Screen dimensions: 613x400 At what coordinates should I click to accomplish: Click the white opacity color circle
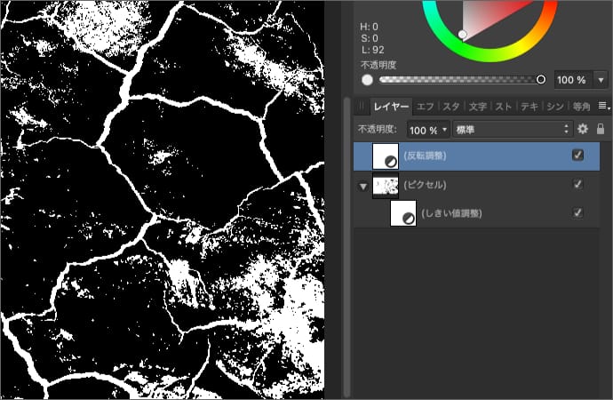tap(367, 80)
